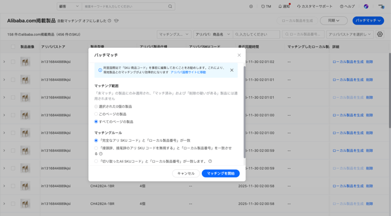The image size is (391, 216).
Task: Click アリババストア column header
Action: point(53,47)
